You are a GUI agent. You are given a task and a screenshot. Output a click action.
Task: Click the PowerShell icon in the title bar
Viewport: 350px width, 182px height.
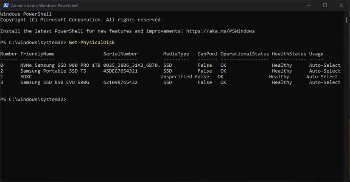click(x=5, y=5)
